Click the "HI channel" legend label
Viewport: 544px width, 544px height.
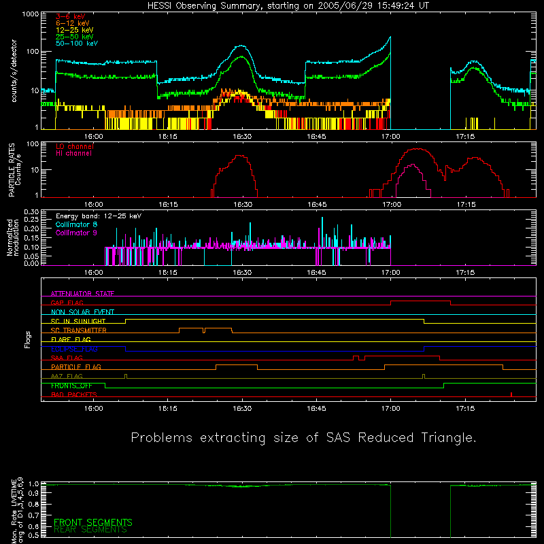[73, 154]
